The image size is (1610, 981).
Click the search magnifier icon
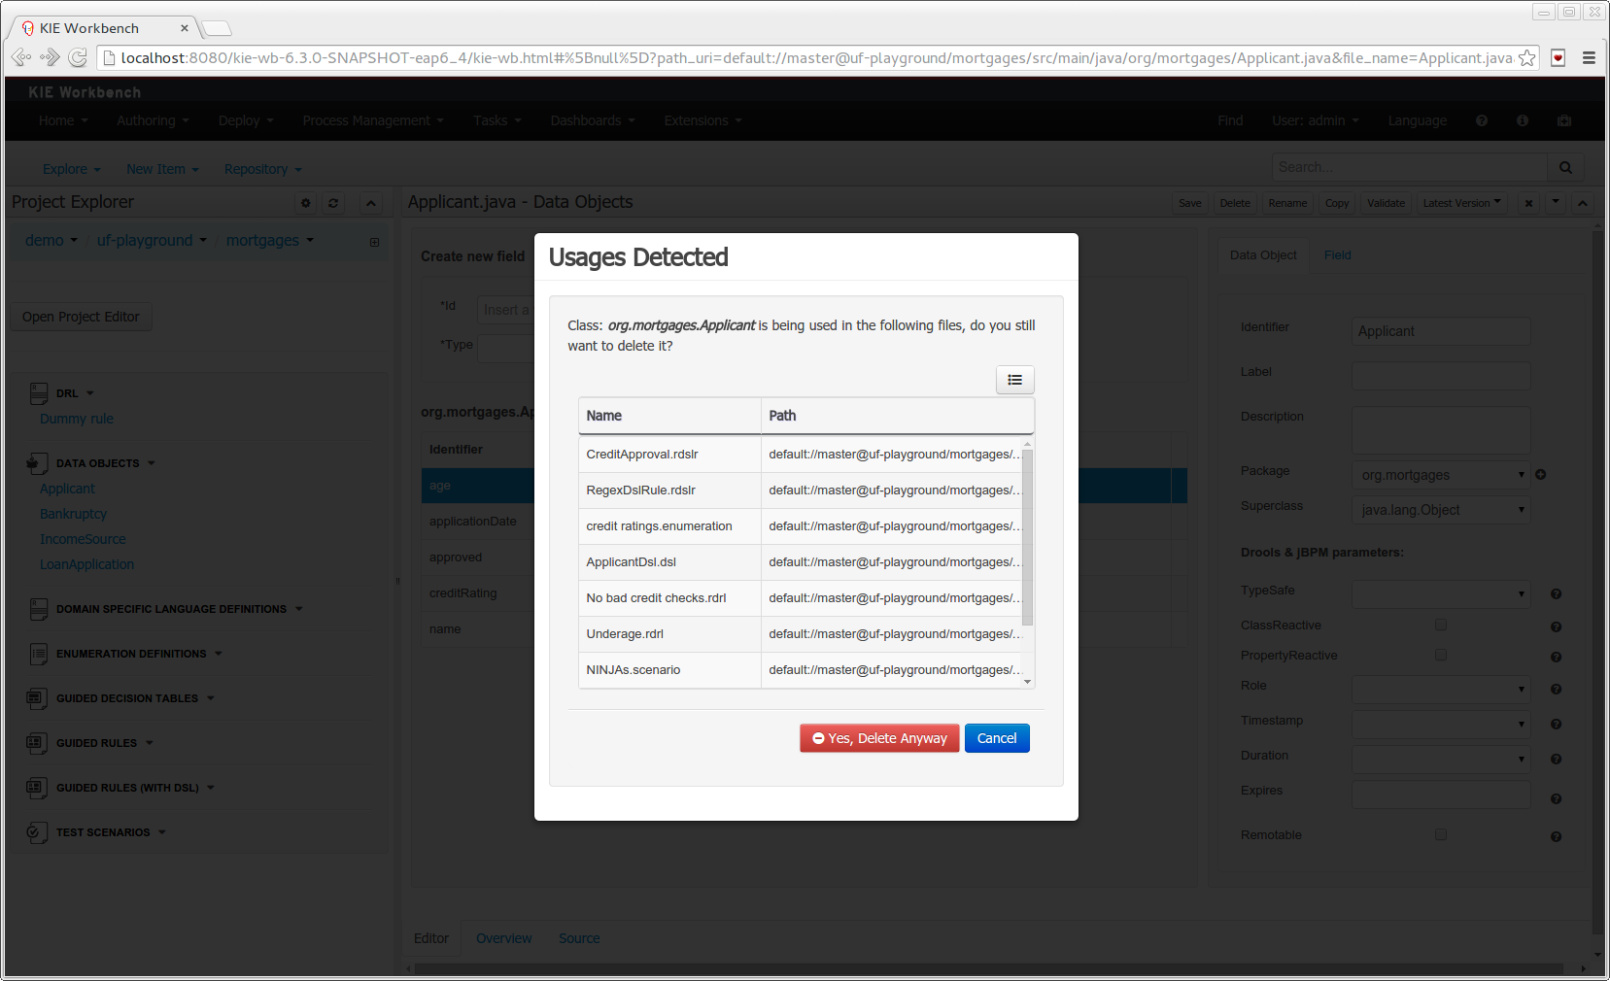click(x=1565, y=167)
